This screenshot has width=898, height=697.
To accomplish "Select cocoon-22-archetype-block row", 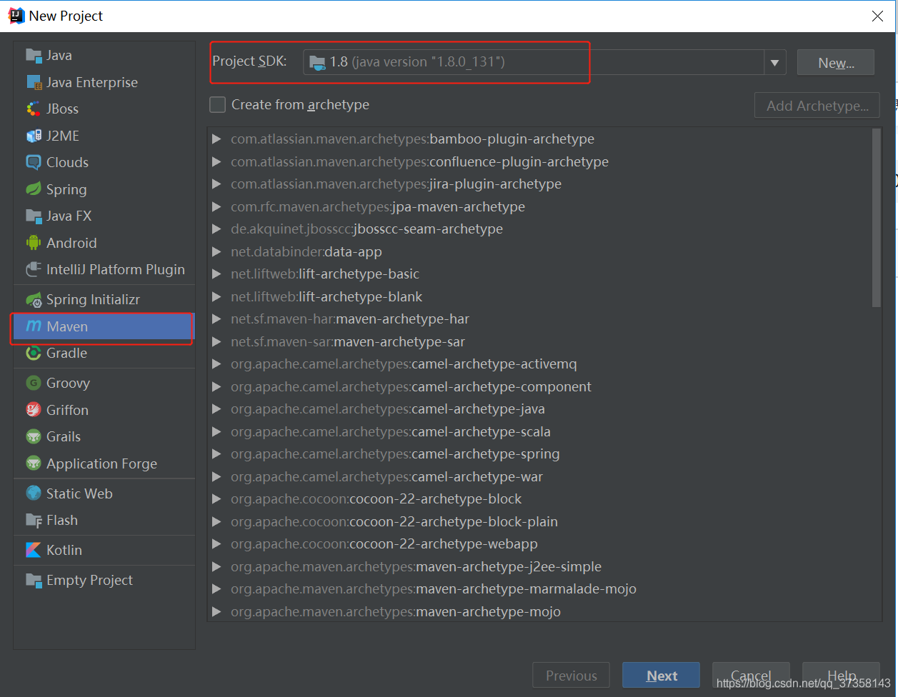I will [x=540, y=499].
